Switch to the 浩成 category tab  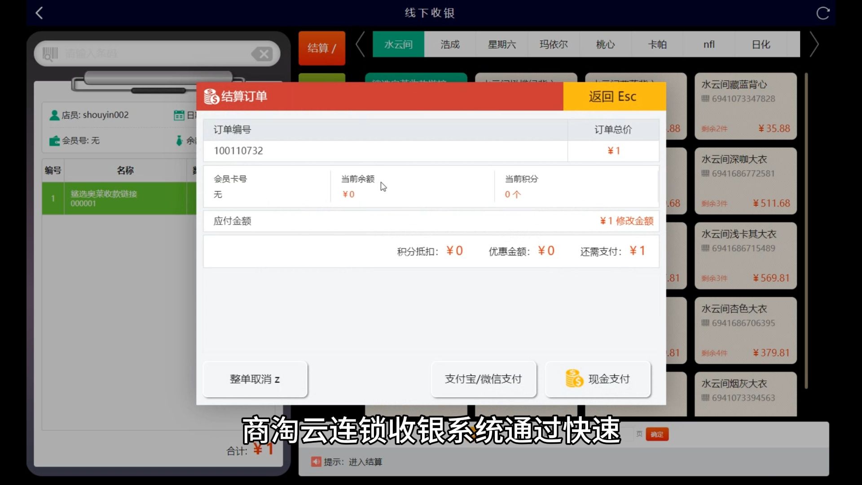click(x=450, y=44)
